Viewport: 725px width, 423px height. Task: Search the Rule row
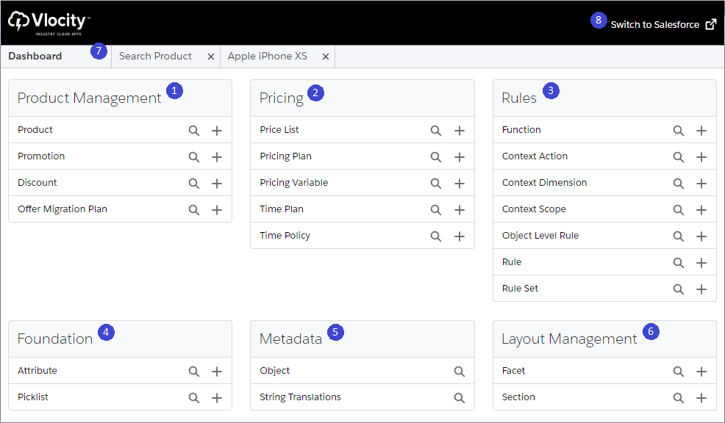(x=678, y=263)
